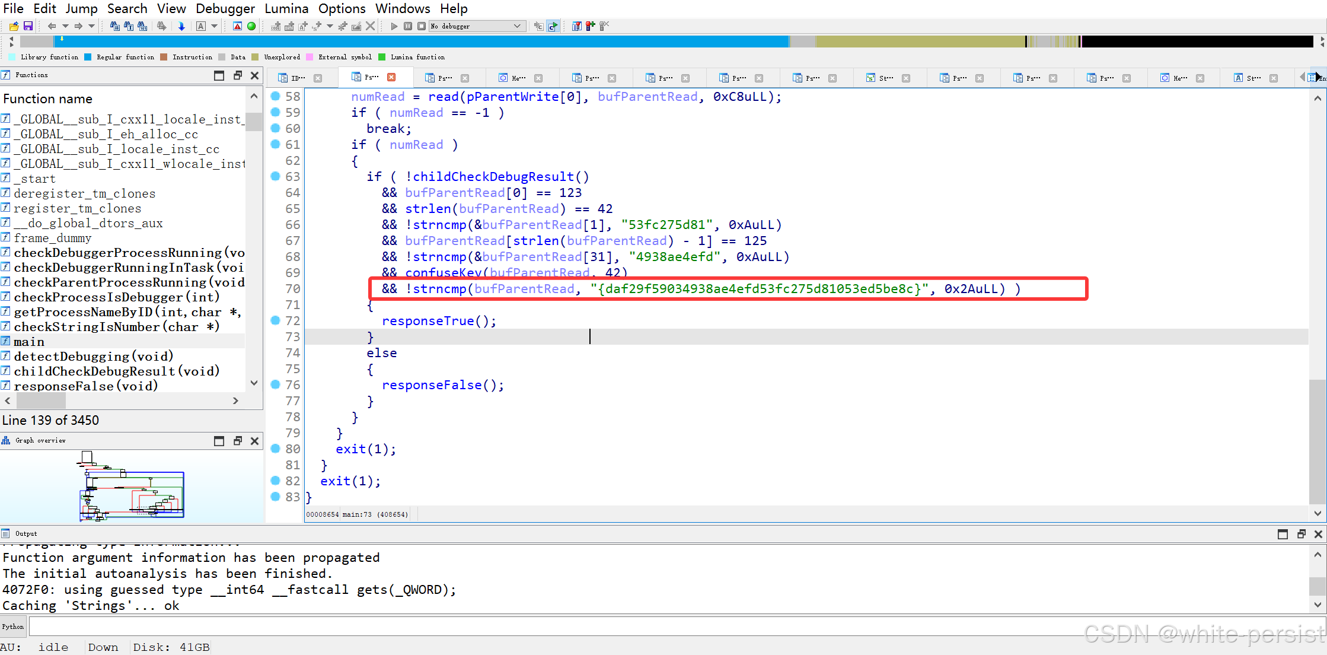
Task: Toggle breakpoint dot on line 63
Action: [275, 176]
